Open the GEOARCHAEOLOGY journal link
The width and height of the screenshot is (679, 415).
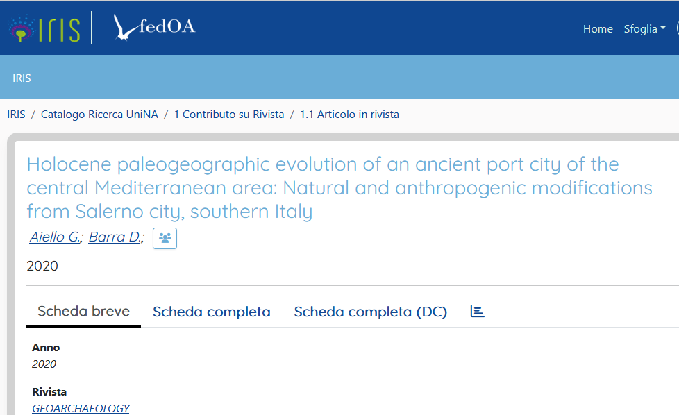(x=81, y=409)
